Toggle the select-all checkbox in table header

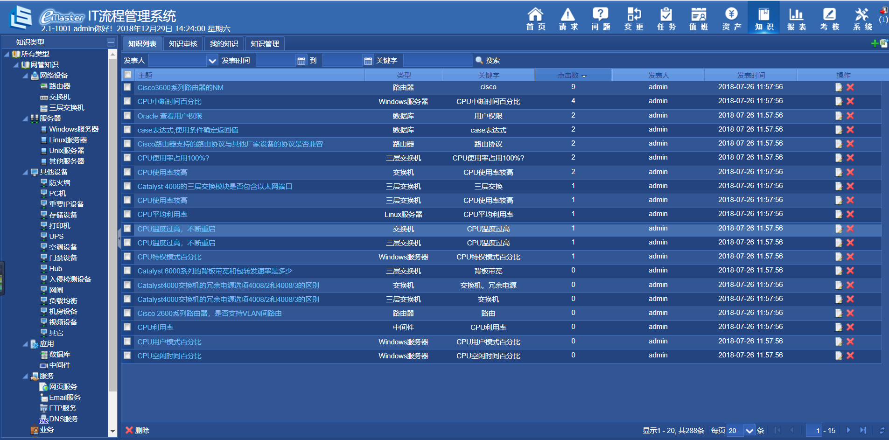coord(127,75)
